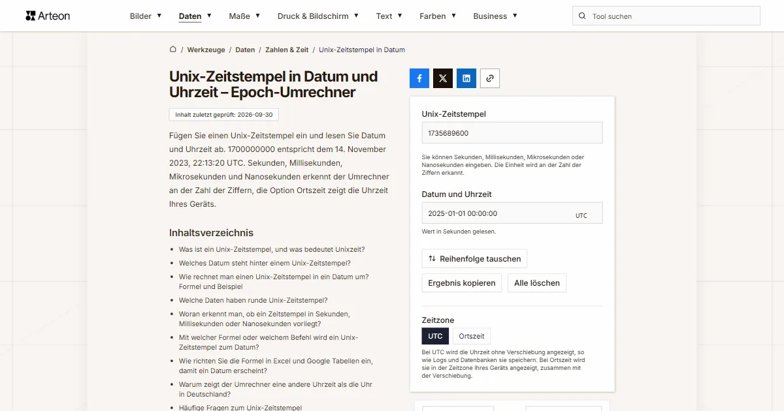This screenshot has height=411, width=784.
Task: Jump to 'Häufige Fragen zum Unix-Zeitstempel' section
Action: point(240,408)
